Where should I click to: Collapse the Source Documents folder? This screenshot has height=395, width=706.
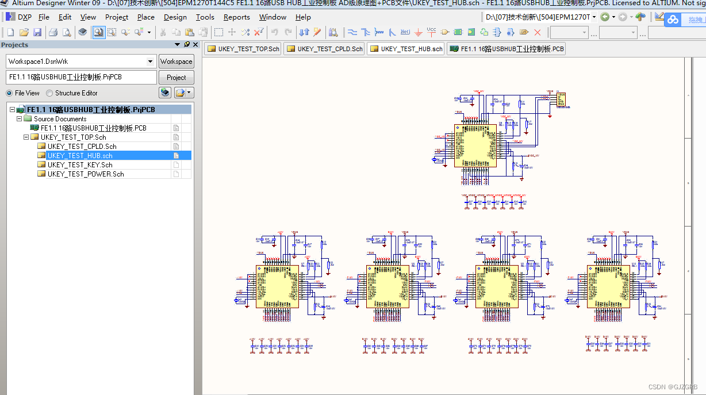pyautogui.click(x=20, y=119)
